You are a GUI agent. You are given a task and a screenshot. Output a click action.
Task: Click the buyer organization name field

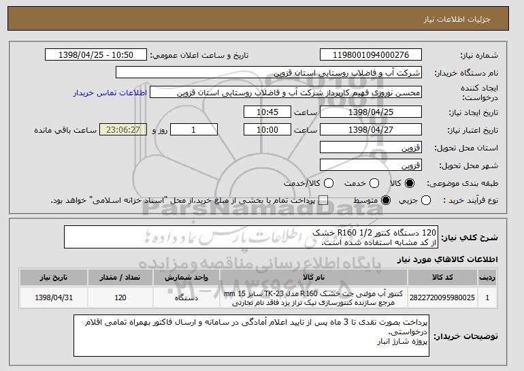pos(269,73)
